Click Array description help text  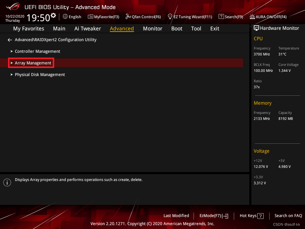tap(79, 180)
